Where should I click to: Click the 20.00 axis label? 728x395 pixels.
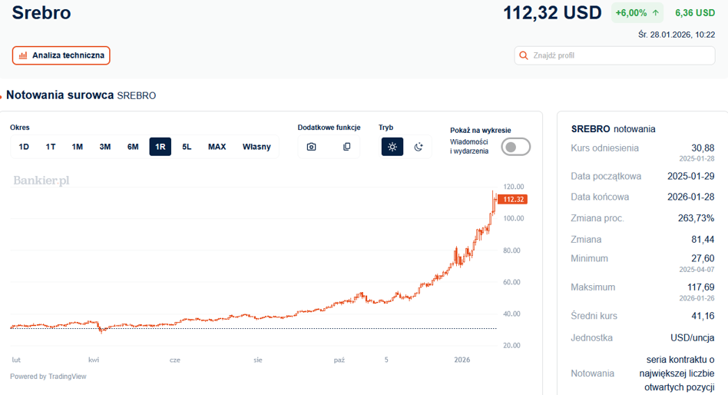pyautogui.click(x=511, y=345)
